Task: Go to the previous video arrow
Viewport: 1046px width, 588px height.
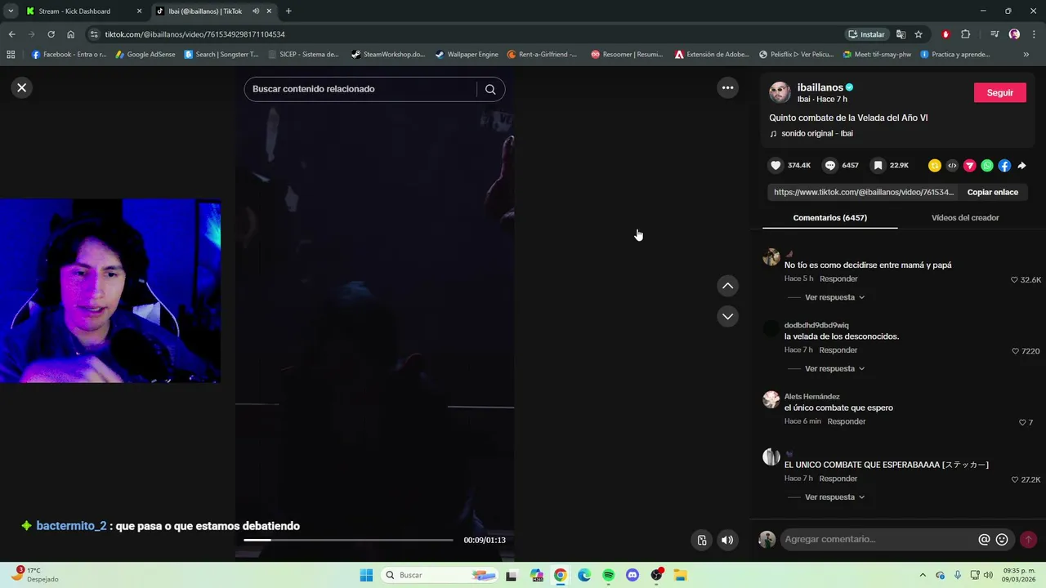Action: click(x=727, y=286)
